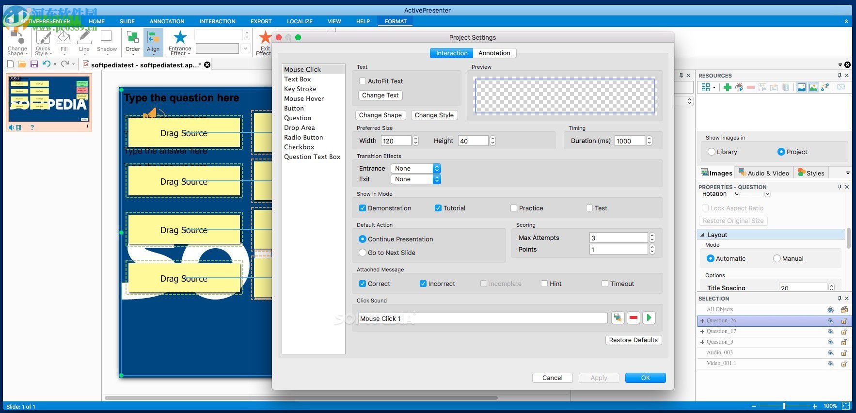Click the motion path icon in Resources toolbar
The width and height of the screenshot is (856, 413).
[x=825, y=87]
